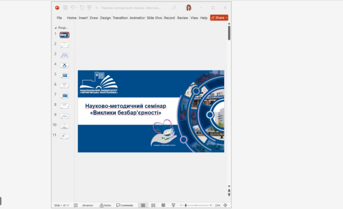Switch to the Home ribbon tab
The height and width of the screenshot is (209, 343).
[71, 18]
